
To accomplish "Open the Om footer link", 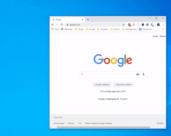I will [80, 123].
